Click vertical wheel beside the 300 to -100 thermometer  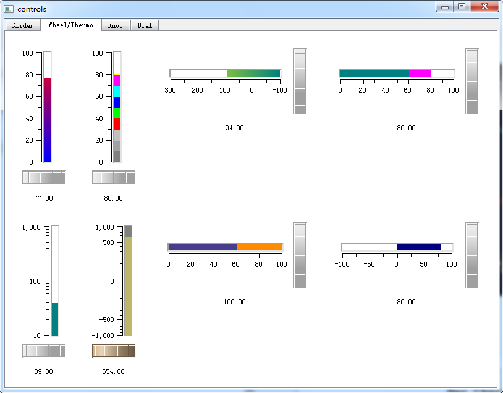(x=300, y=81)
